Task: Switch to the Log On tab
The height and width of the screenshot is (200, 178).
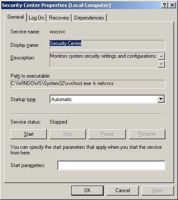Action: (36, 18)
